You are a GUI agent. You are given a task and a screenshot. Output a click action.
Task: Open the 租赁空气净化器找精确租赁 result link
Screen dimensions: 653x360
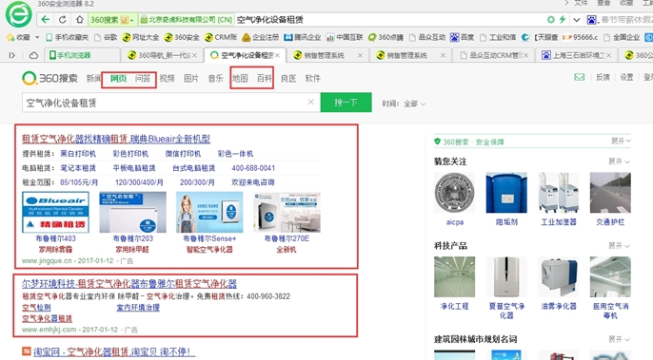pos(116,139)
